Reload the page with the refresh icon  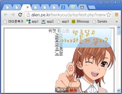pyautogui.click(x=20, y=15)
